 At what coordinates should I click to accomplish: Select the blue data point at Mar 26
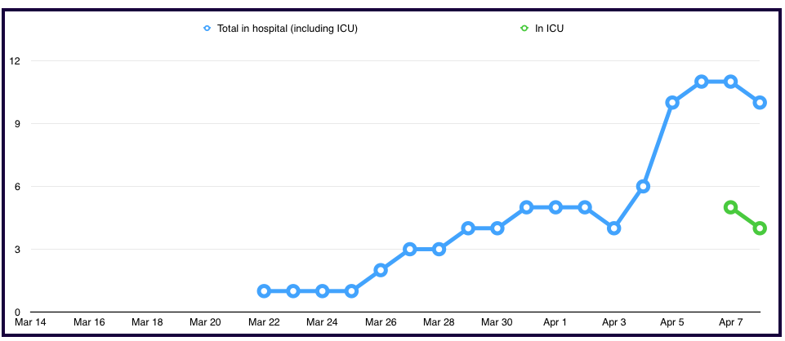(x=381, y=270)
